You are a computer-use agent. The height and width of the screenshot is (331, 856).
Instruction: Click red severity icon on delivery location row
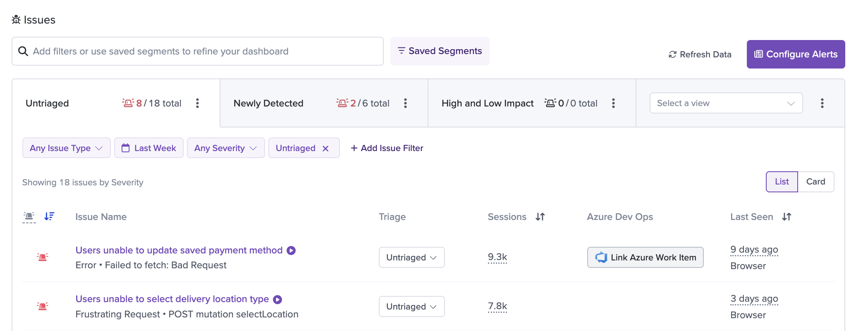[x=42, y=306]
